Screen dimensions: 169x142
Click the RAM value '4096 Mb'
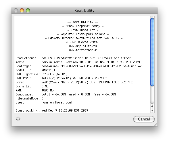coord(47,90)
